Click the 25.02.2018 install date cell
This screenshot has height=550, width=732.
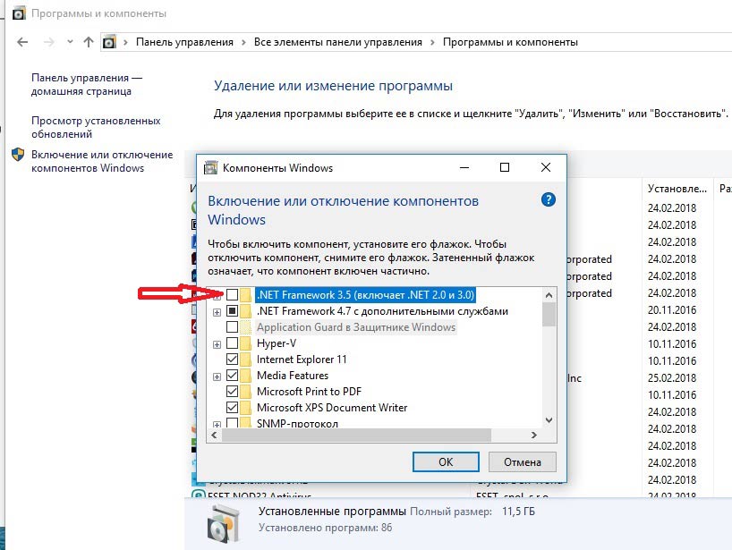coord(672,378)
